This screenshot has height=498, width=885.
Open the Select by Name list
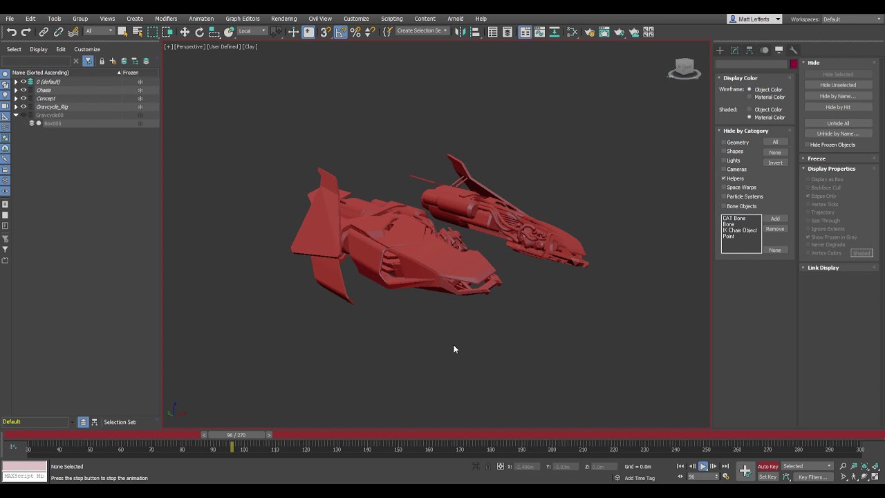[x=137, y=32]
